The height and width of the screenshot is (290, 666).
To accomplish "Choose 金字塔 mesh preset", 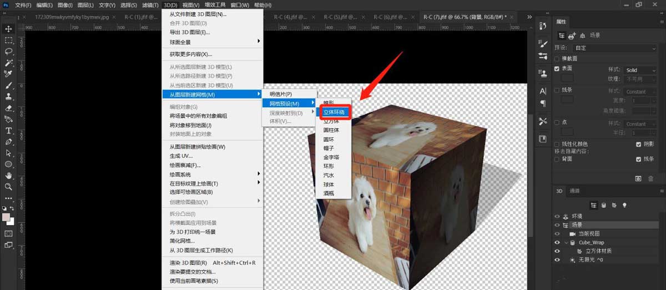I will [331, 157].
